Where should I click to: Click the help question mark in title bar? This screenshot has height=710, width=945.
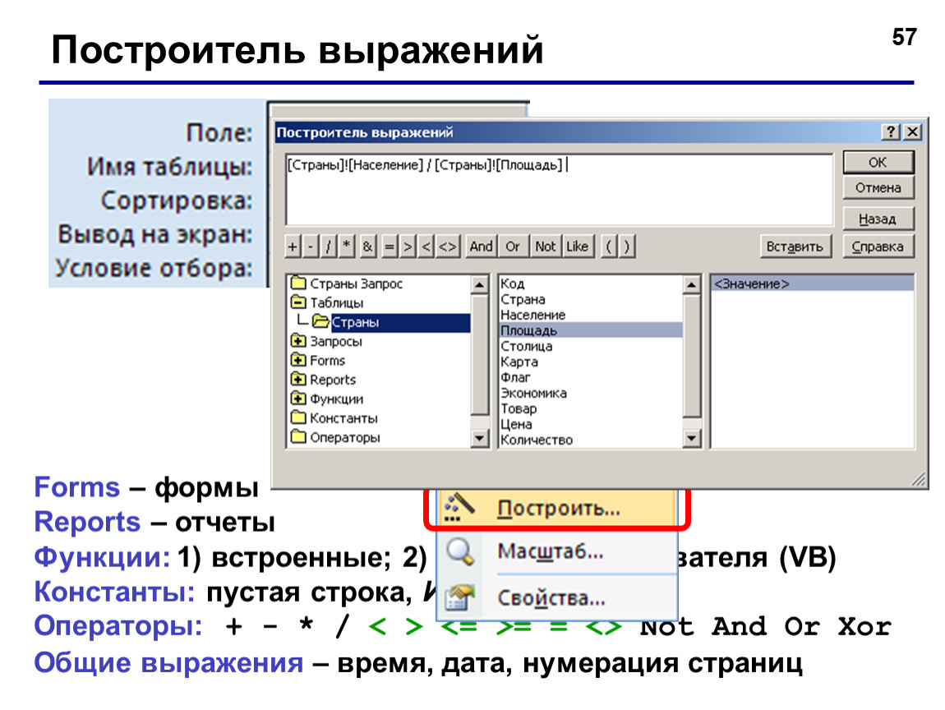pos(891,132)
